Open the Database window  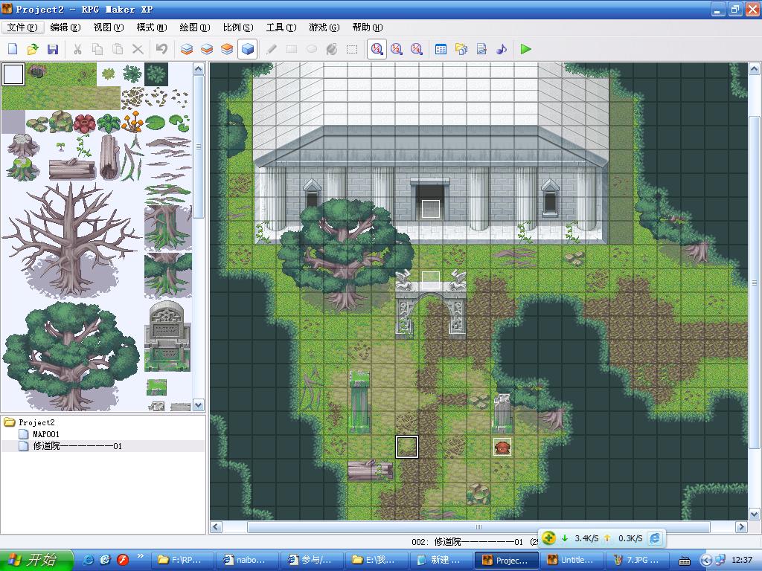coord(441,49)
